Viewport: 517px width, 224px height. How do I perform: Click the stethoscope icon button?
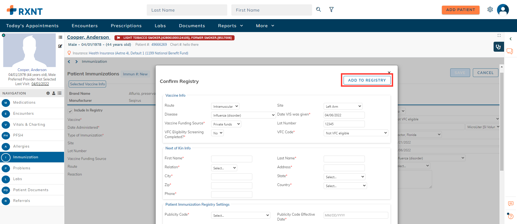pos(498,47)
